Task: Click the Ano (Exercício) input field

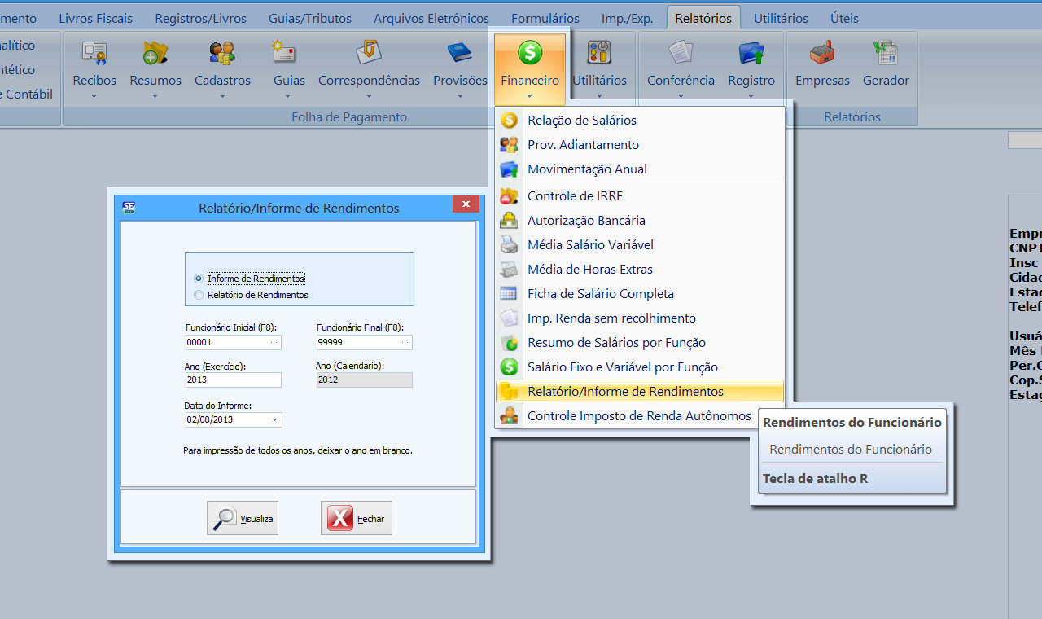Action: [x=233, y=380]
